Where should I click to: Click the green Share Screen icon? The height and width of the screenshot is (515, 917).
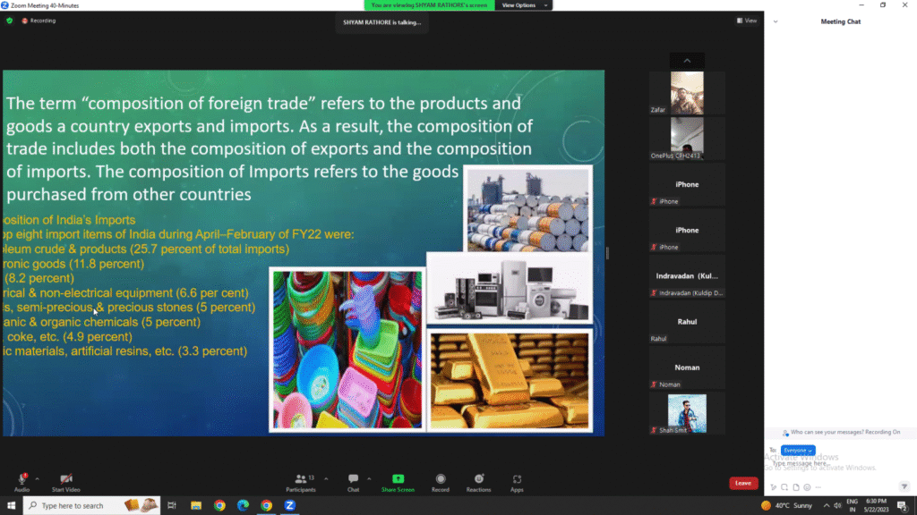[x=398, y=479]
